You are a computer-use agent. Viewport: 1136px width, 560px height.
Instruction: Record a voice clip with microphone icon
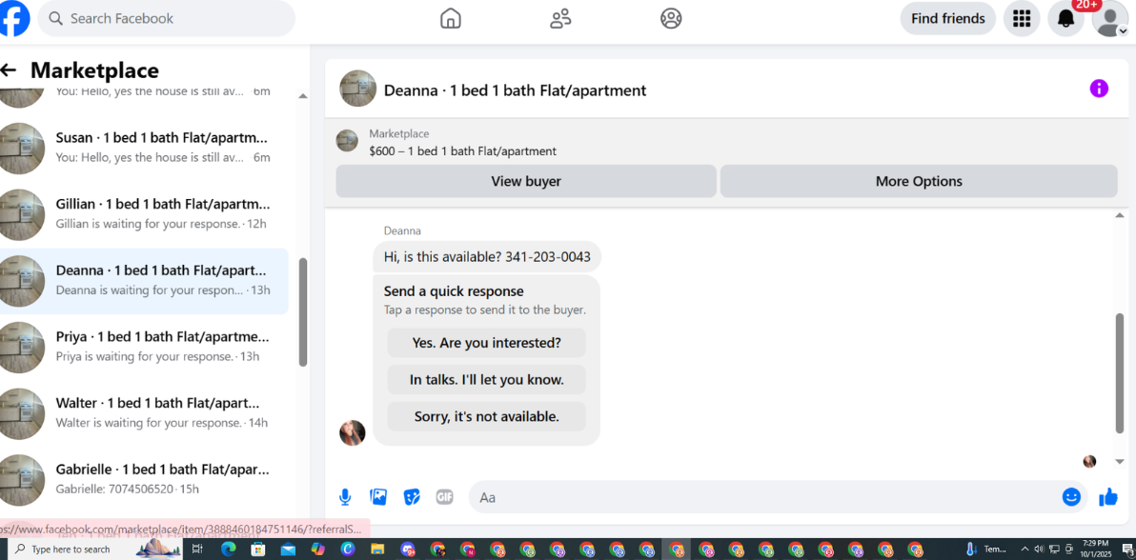(x=345, y=497)
